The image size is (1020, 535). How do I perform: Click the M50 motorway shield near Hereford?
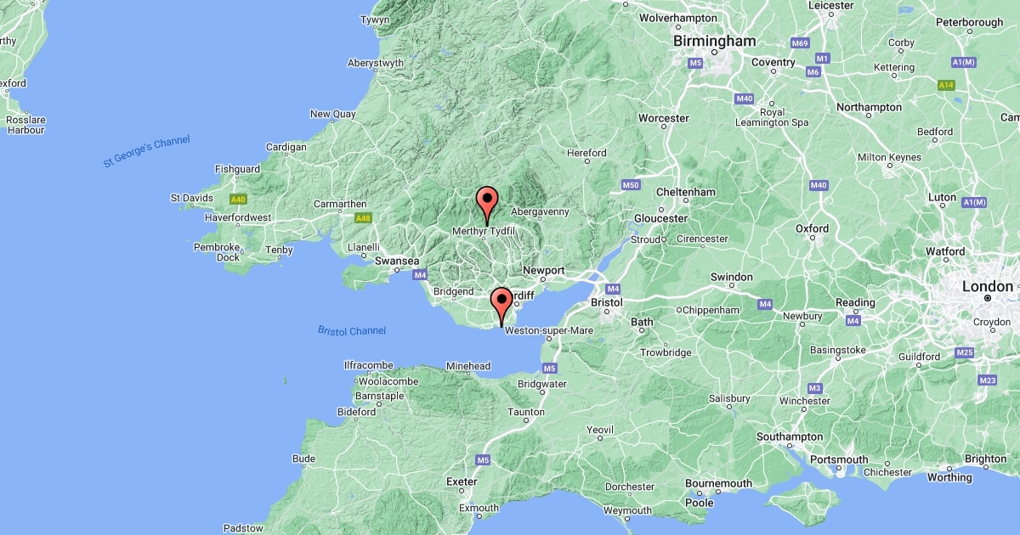pyautogui.click(x=630, y=184)
